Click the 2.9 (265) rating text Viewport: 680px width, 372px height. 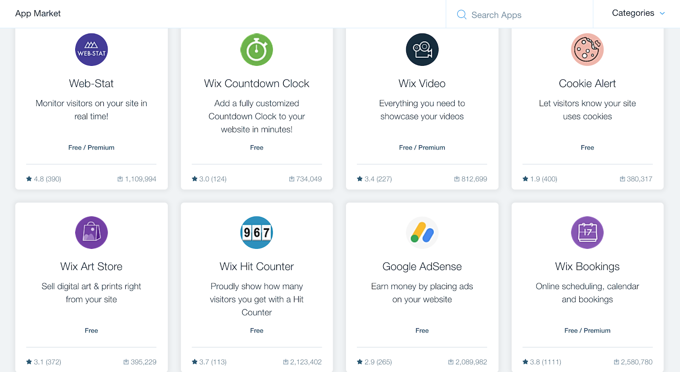(378, 362)
